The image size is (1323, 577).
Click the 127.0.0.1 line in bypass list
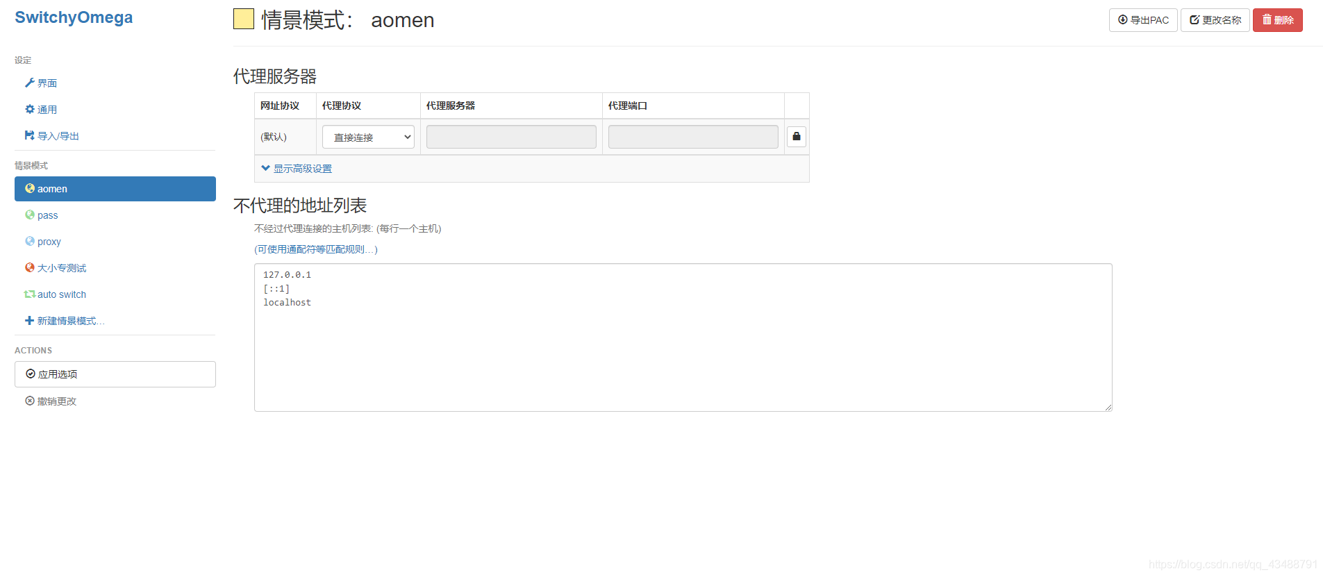click(287, 275)
